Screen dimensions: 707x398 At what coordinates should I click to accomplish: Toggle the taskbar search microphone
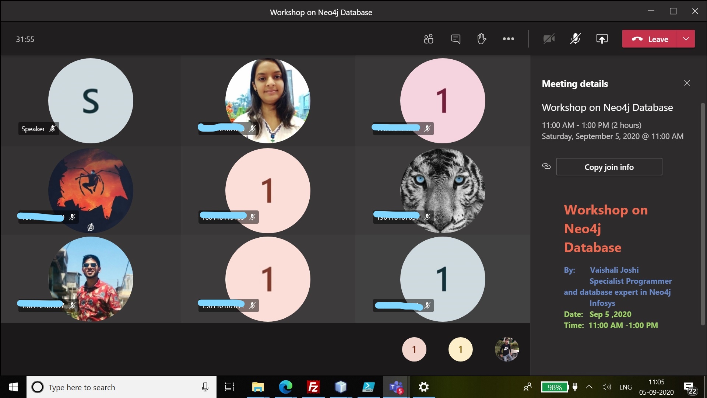[x=205, y=387]
